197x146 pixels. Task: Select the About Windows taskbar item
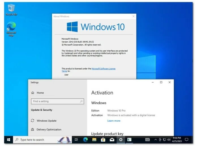[x=129, y=139]
